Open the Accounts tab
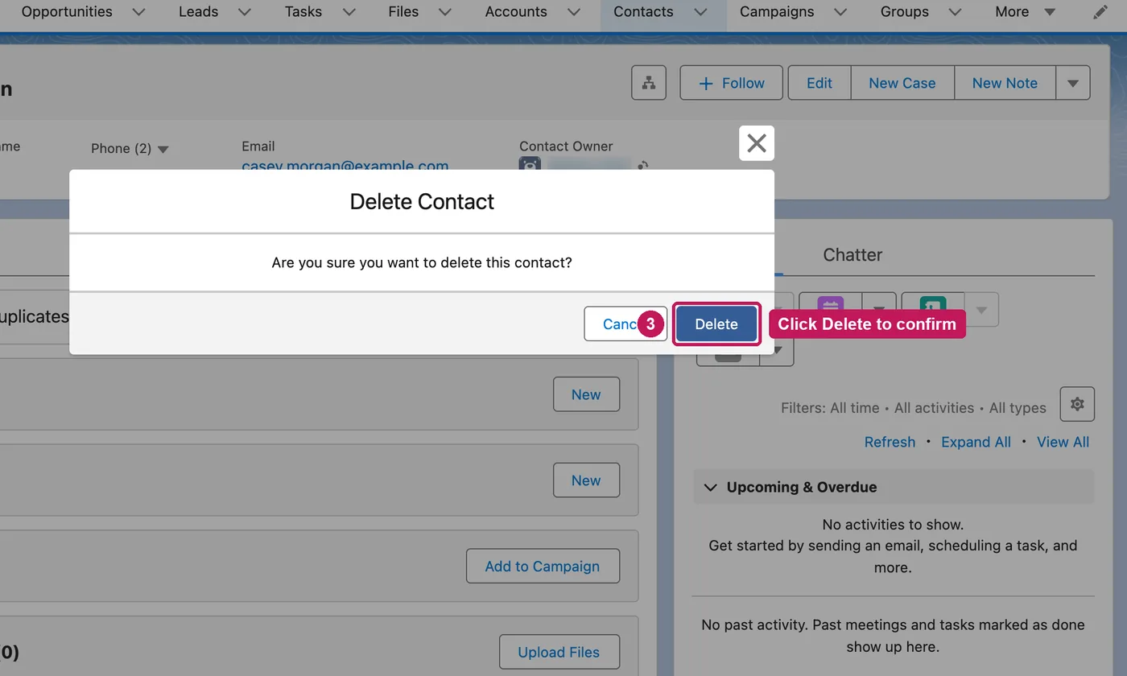 pos(516,12)
